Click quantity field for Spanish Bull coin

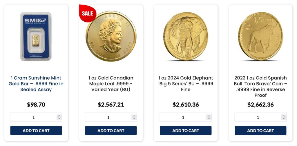click(258, 117)
